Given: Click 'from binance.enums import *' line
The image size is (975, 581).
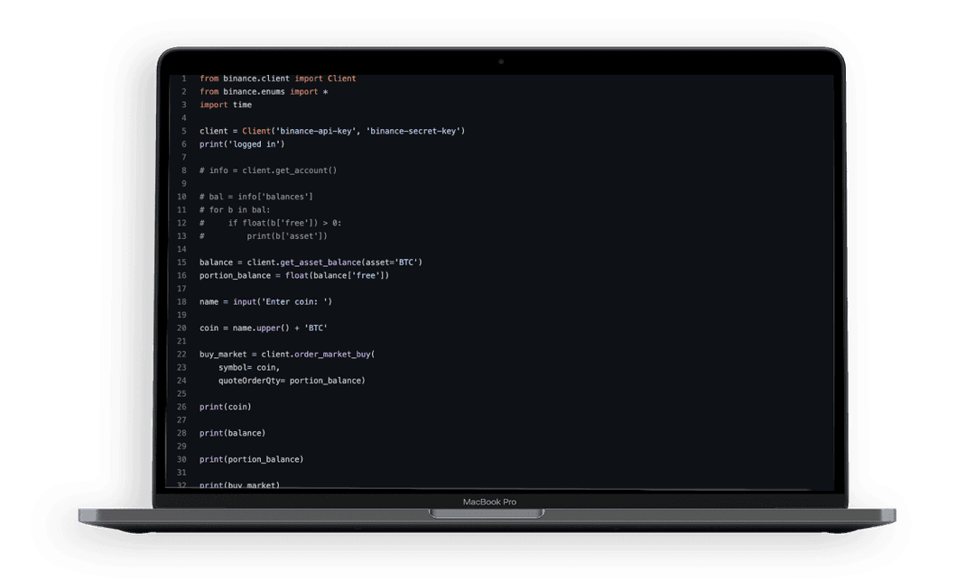Looking at the screenshot, I should (x=264, y=92).
